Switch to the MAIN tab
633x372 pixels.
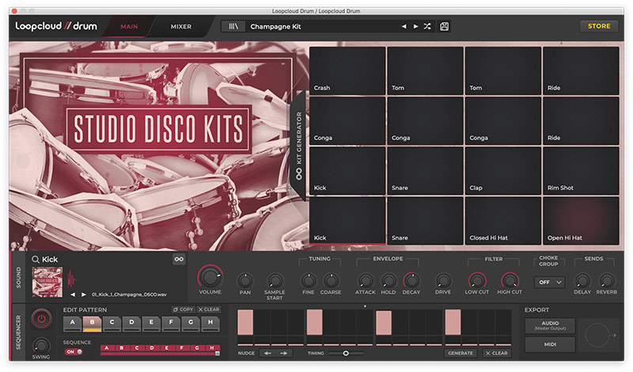coord(129,27)
